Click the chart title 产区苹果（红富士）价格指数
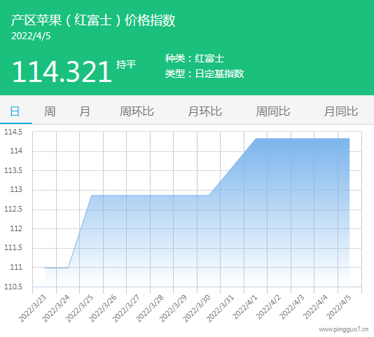The height and width of the screenshot is (337, 374). tap(93, 20)
